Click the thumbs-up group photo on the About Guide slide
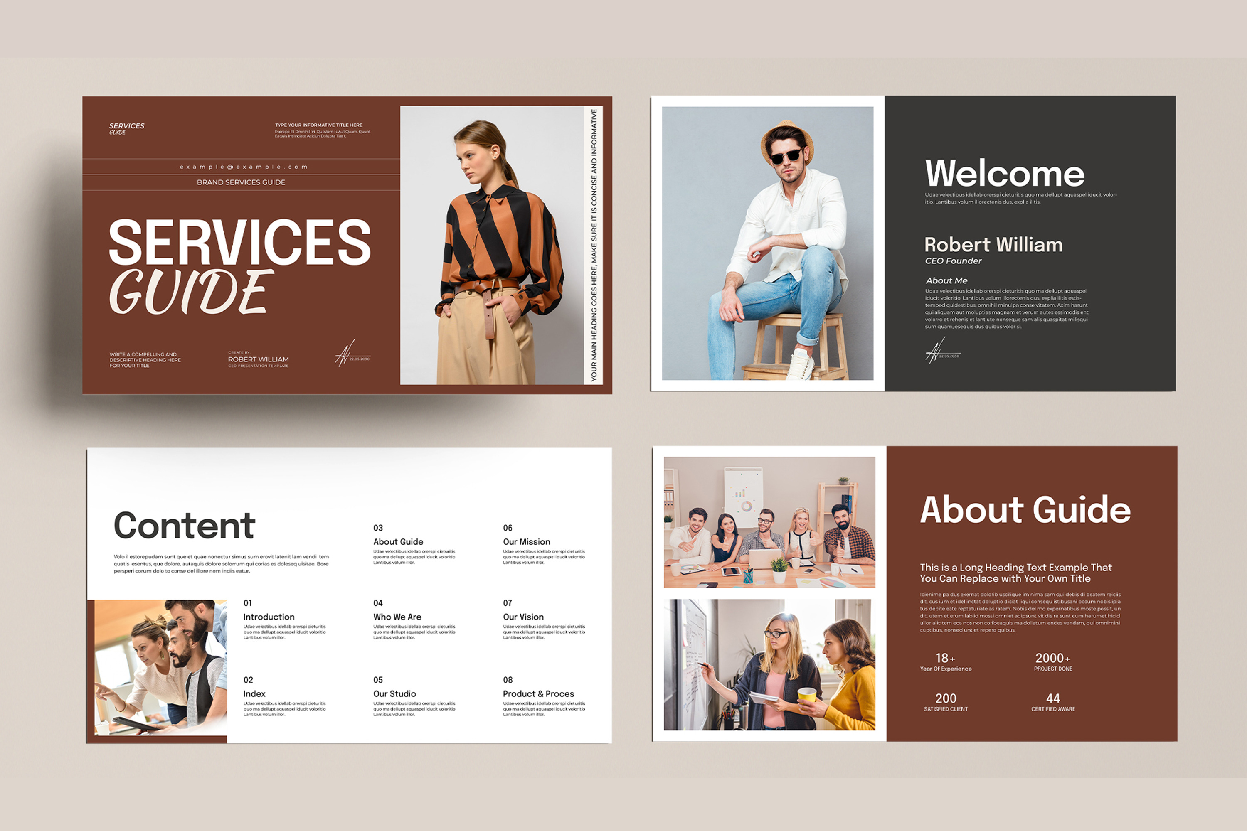 click(x=769, y=523)
